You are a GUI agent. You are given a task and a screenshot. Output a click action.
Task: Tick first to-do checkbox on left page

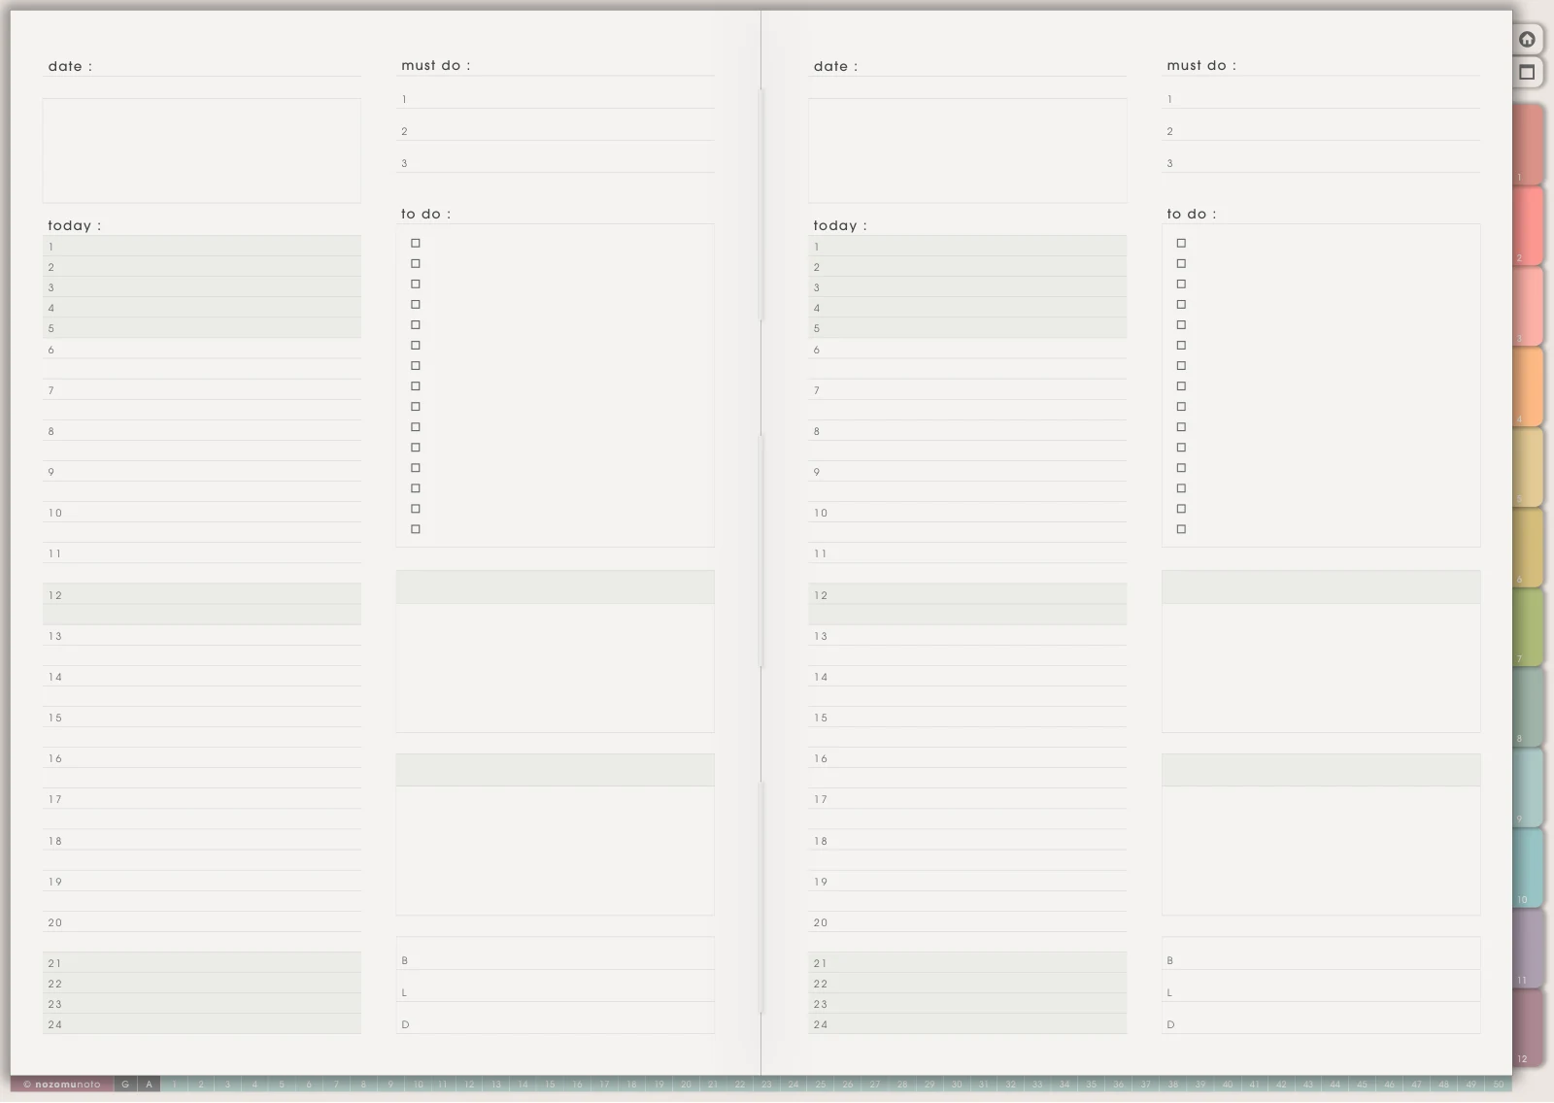[416, 243]
